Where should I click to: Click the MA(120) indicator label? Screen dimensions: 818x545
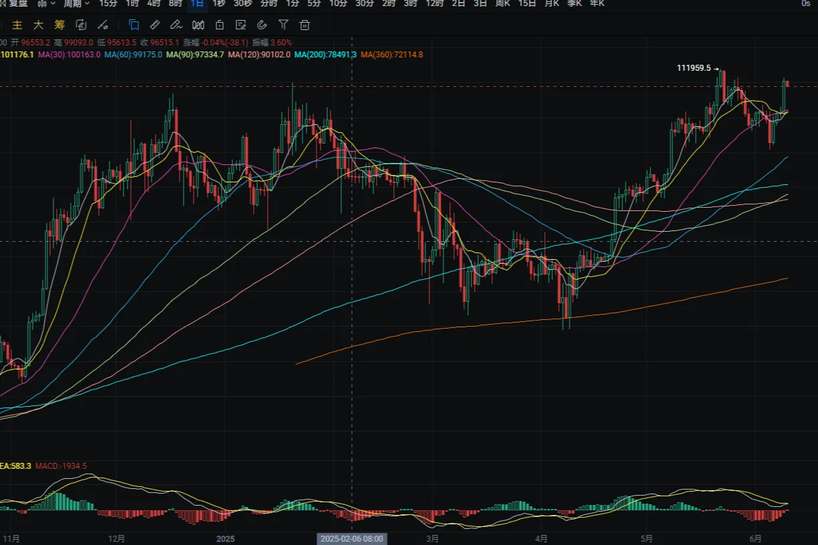point(259,54)
